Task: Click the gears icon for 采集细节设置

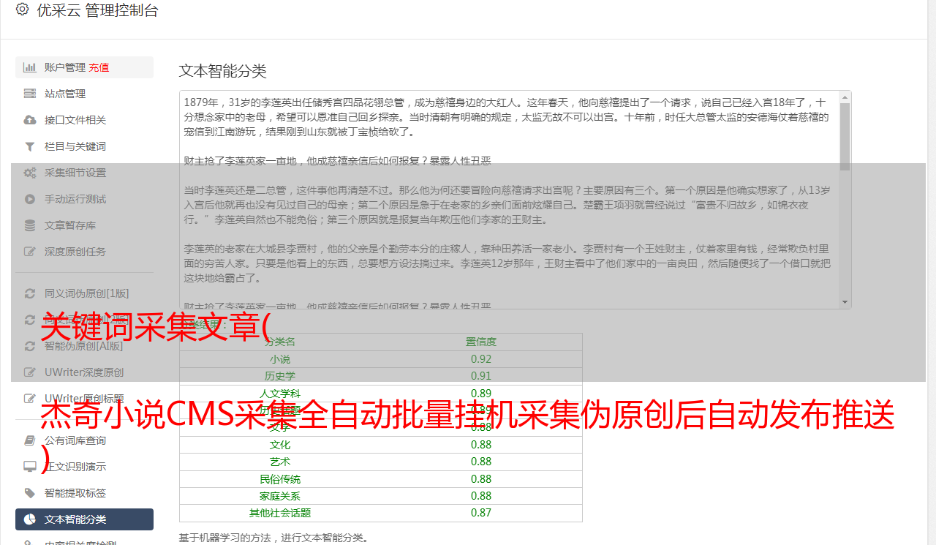Action: (x=30, y=173)
